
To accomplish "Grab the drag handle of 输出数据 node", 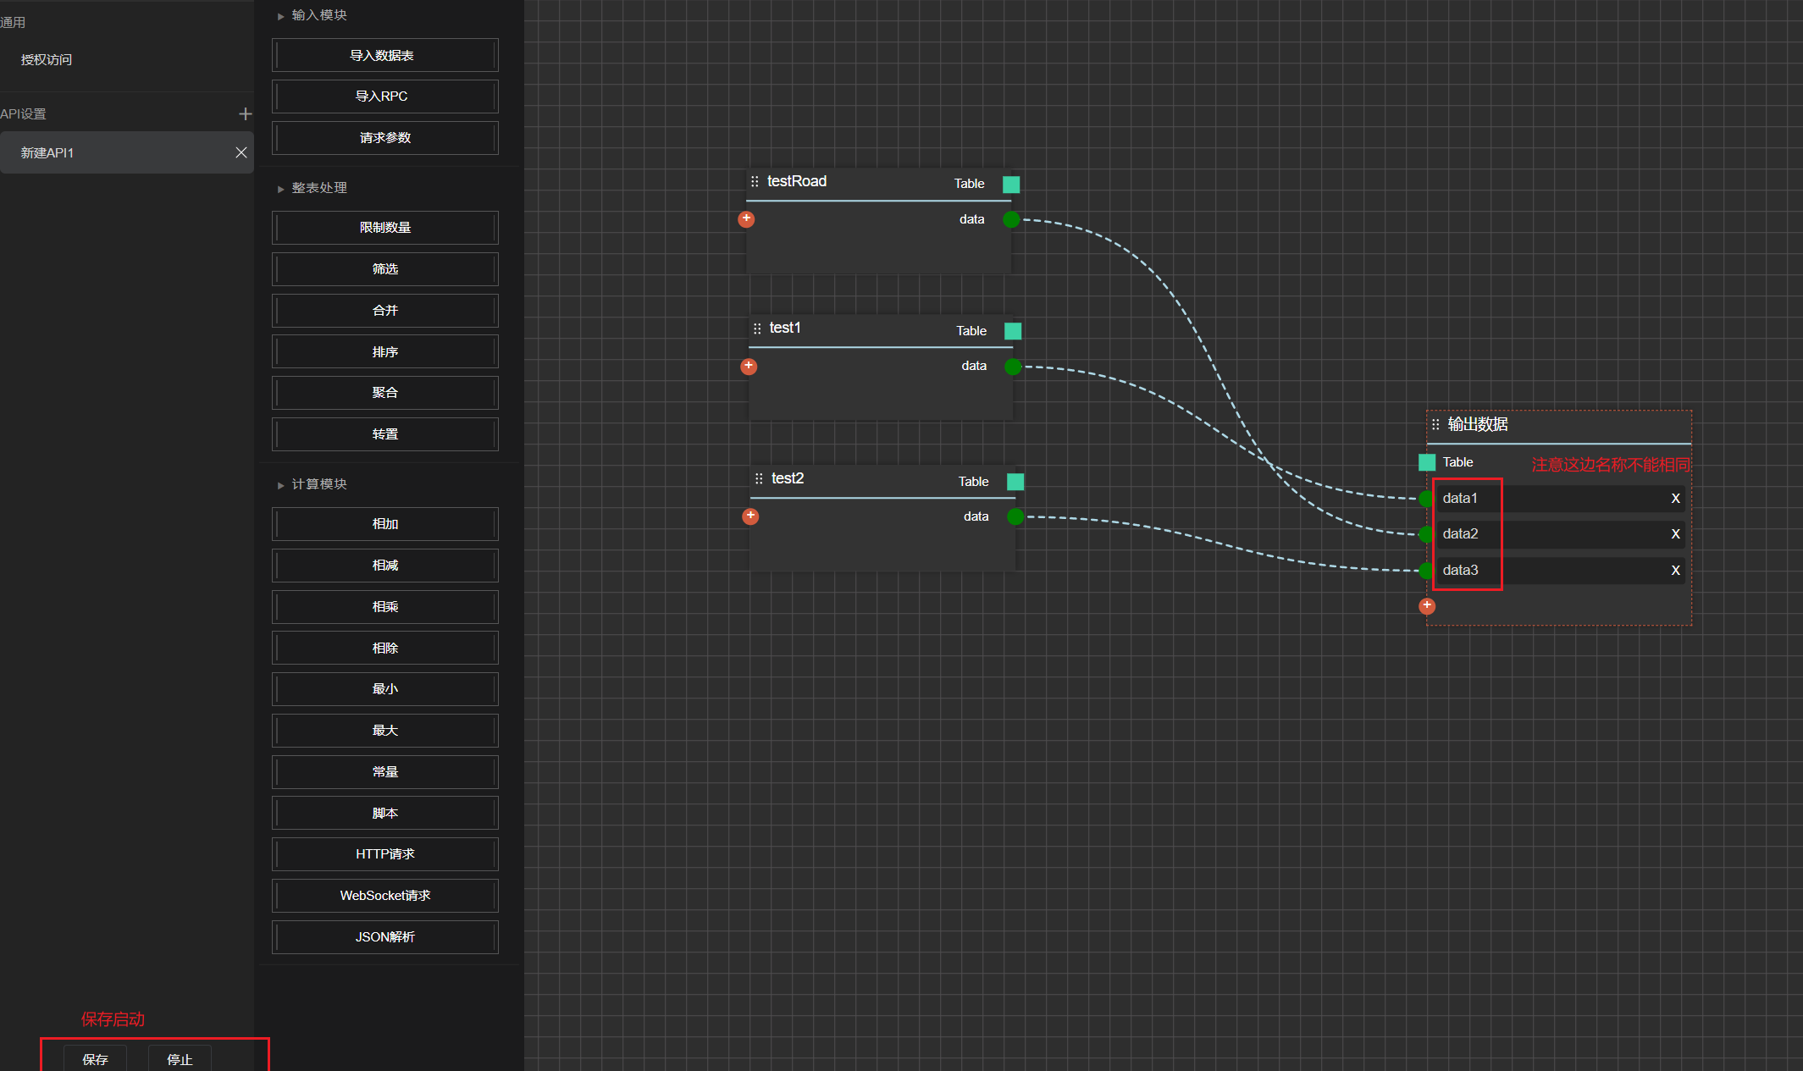I will [x=1435, y=425].
